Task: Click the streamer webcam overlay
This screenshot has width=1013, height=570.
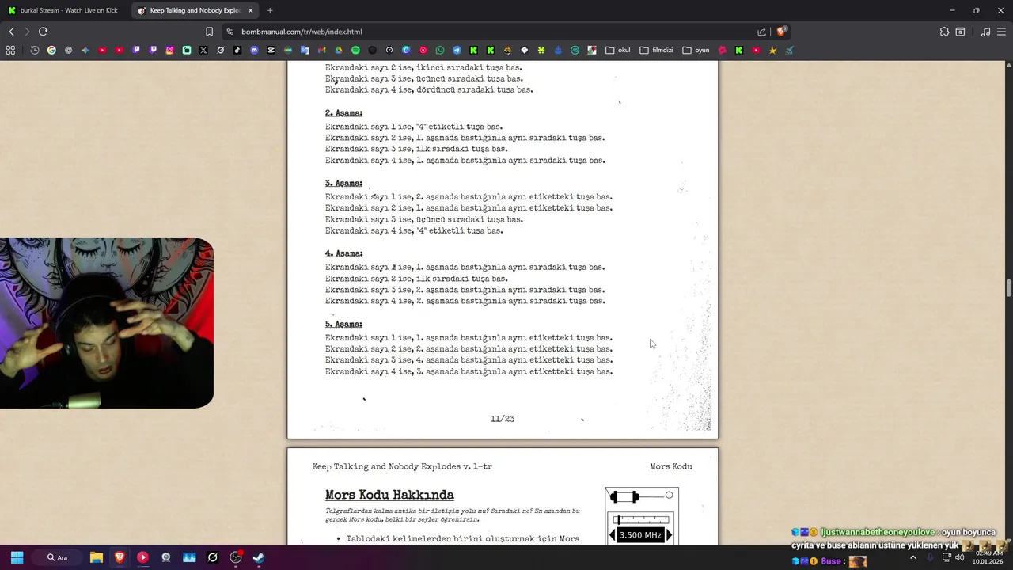Action: pos(107,323)
